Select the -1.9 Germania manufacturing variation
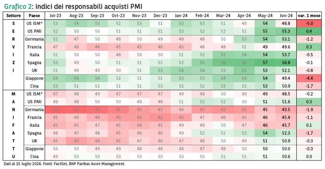 tap(309, 110)
